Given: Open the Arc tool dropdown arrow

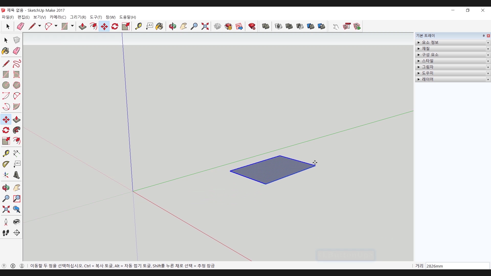Looking at the screenshot, I should point(56,26).
